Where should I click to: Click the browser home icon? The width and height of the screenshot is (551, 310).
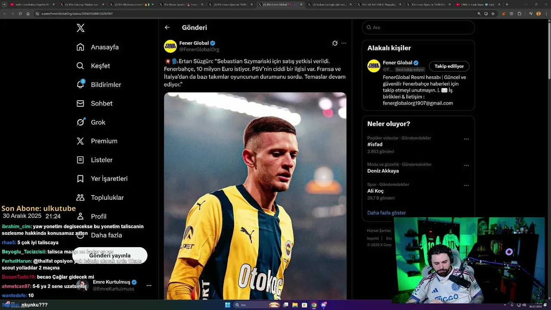pos(28,13)
